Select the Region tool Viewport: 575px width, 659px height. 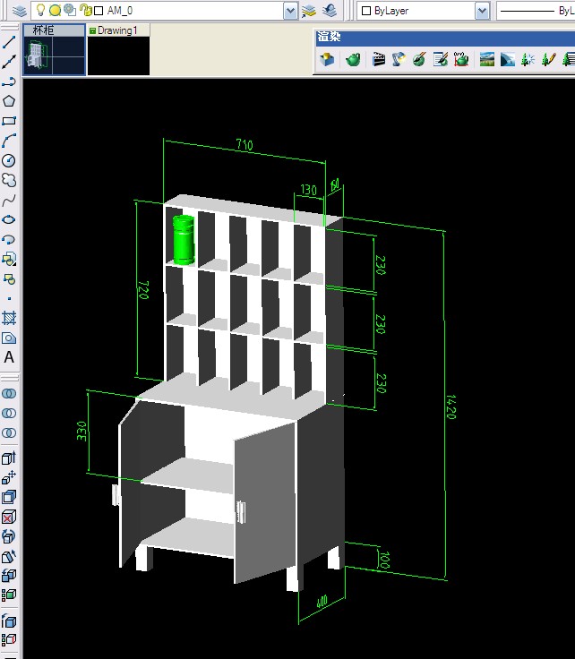click(9, 338)
